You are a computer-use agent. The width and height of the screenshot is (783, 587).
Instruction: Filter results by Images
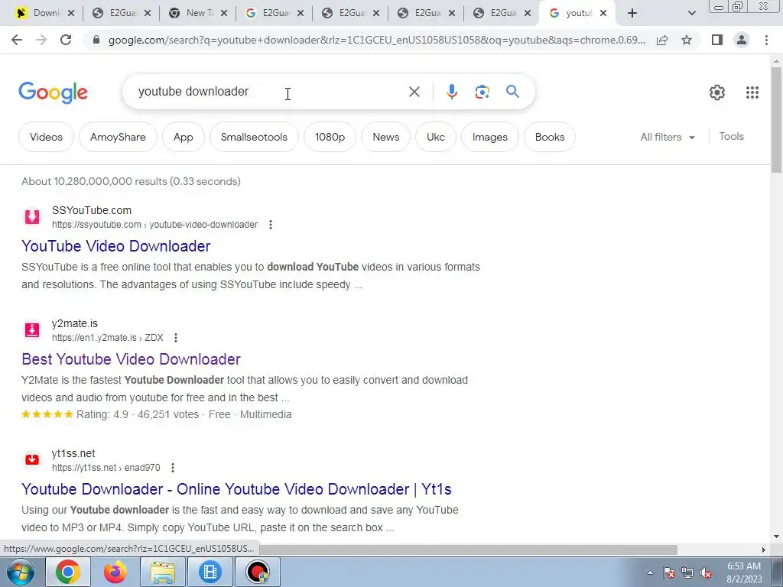point(490,137)
